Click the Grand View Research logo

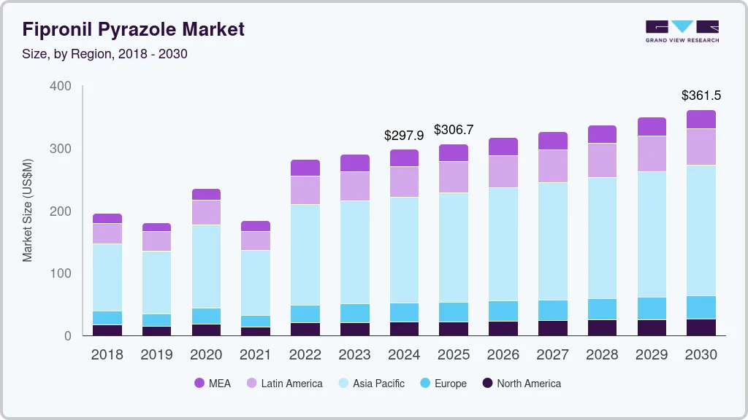pyautogui.click(x=682, y=29)
